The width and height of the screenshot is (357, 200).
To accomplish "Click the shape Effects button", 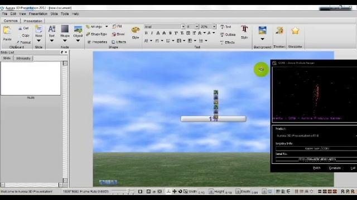I will (x=119, y=42).
